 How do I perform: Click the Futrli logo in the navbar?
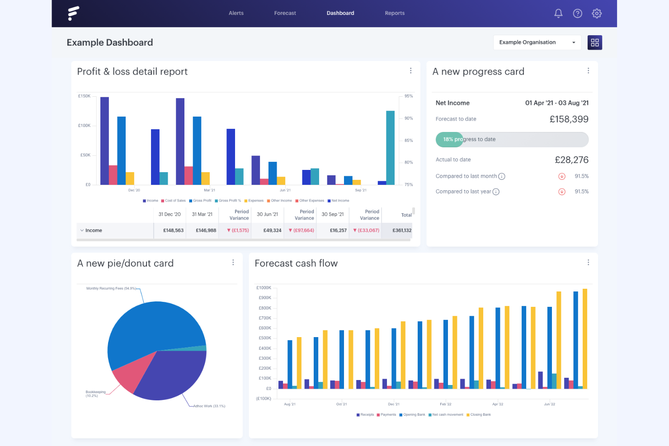click(x=74, y=13)
